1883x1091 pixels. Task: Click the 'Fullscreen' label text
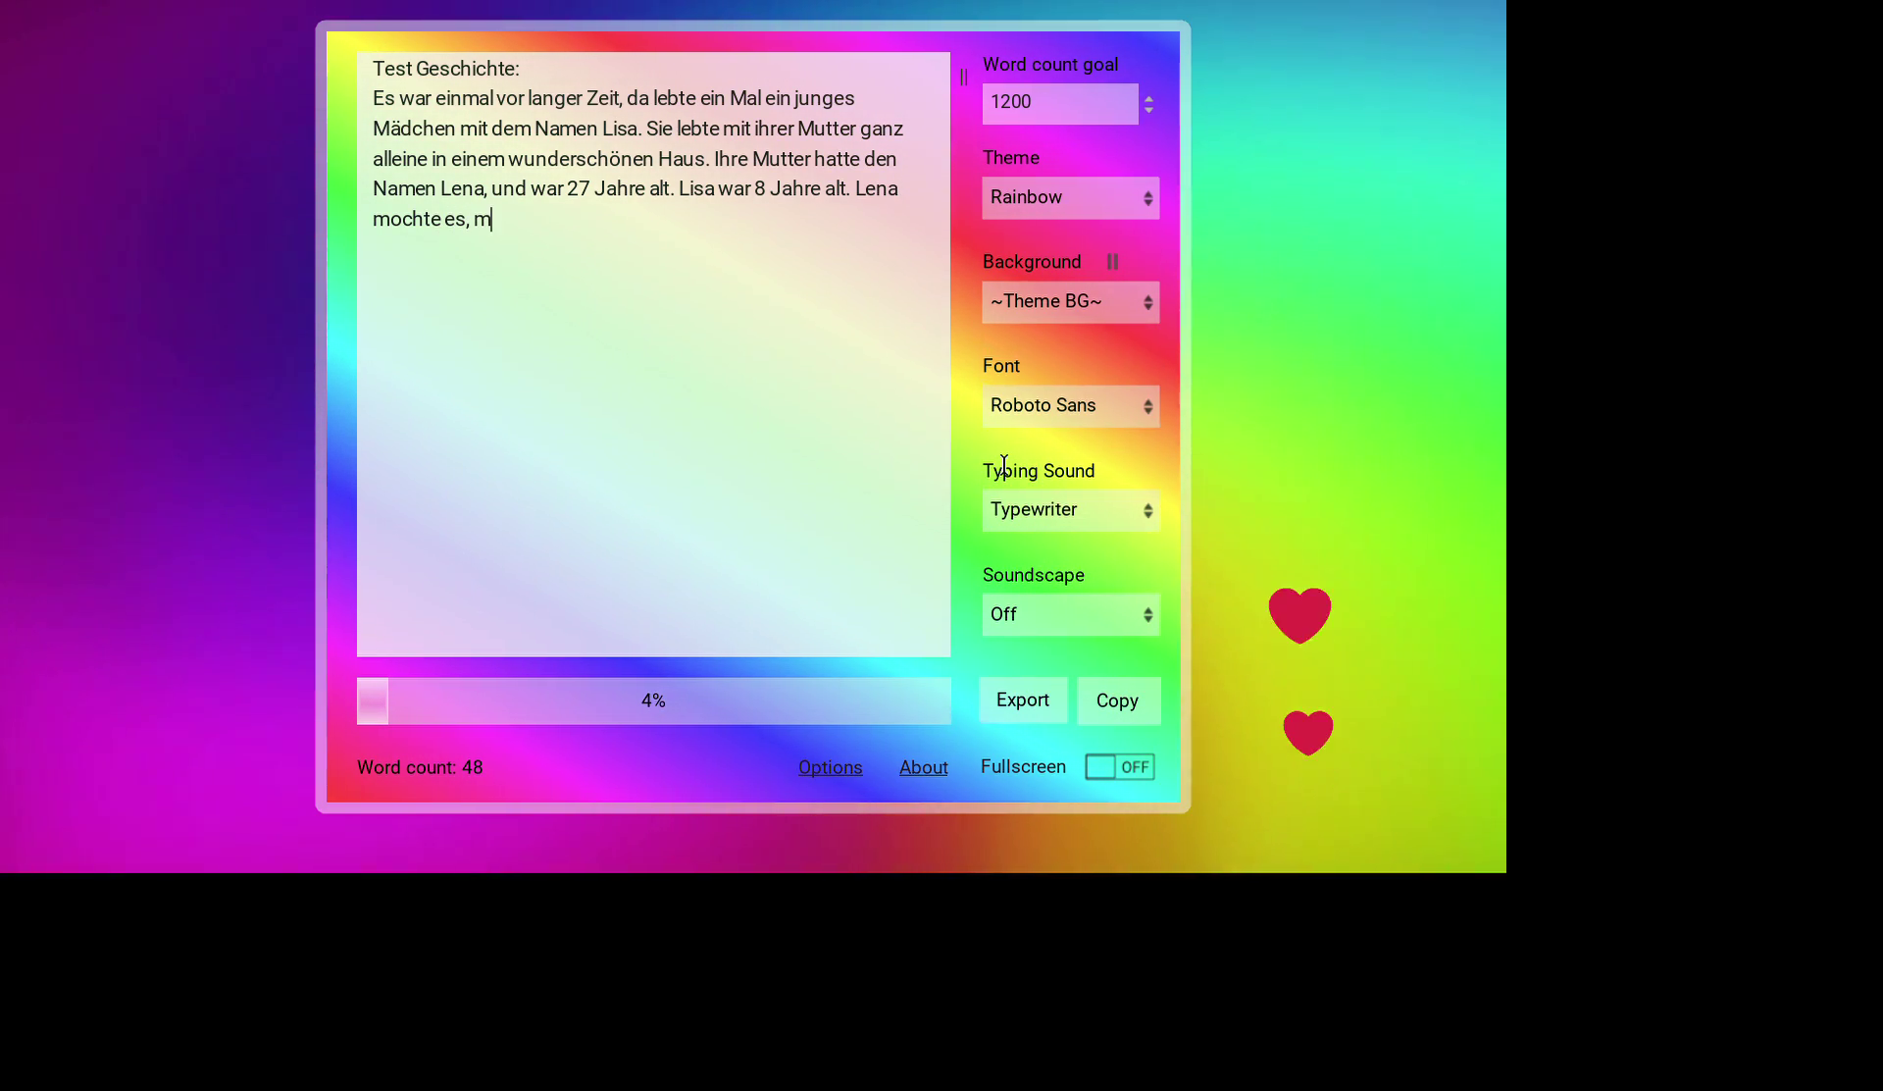tap(1023, 767)
